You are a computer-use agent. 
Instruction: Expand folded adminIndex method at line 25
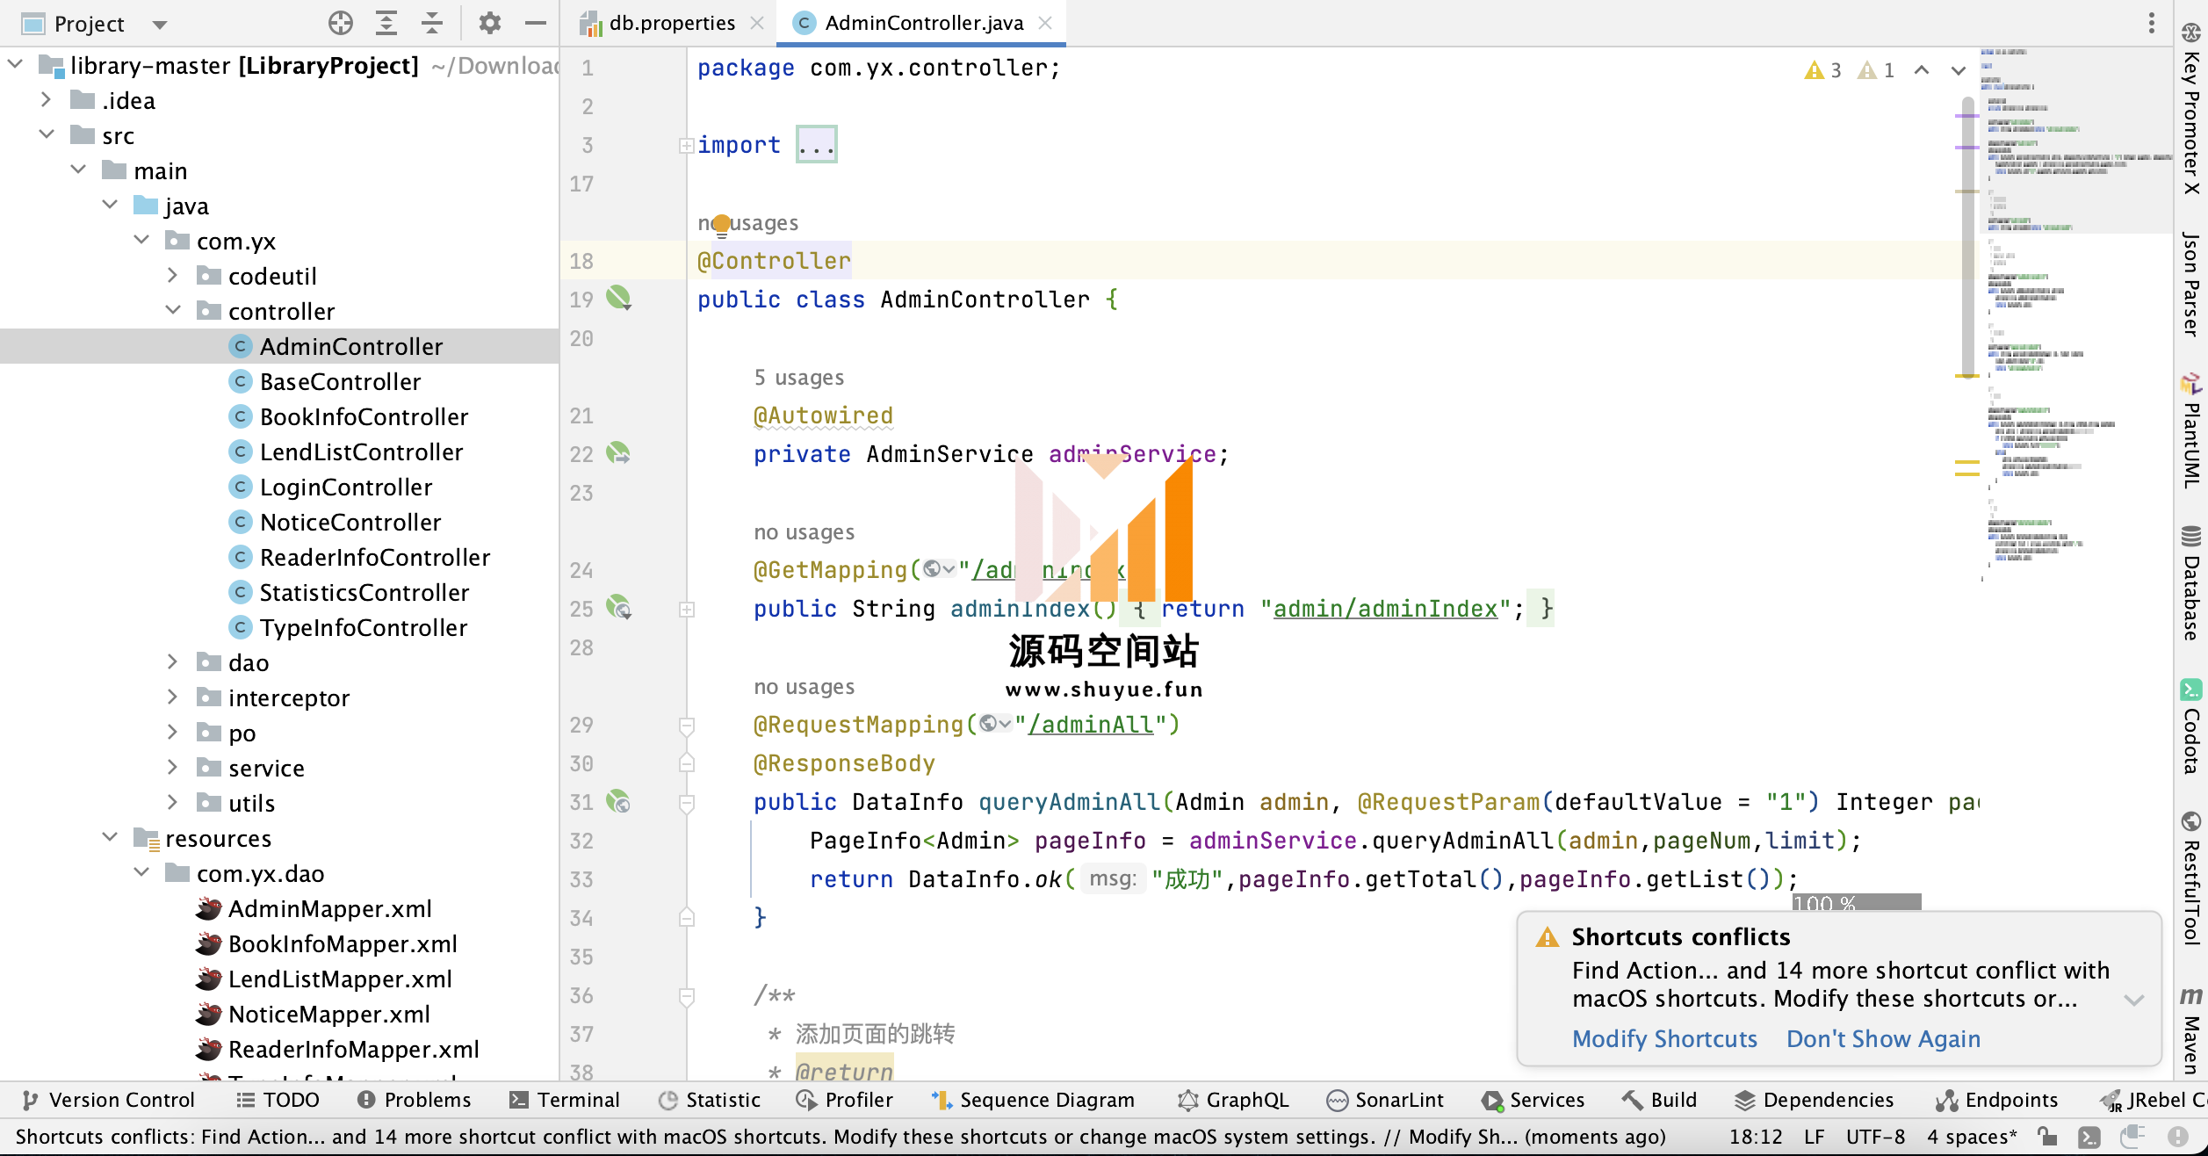(687, 609)
